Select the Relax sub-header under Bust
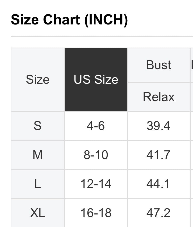 158,97
